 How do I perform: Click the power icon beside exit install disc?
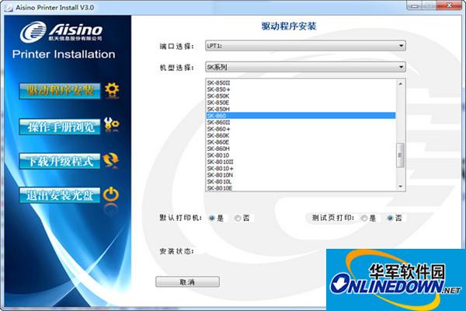[111, 194]
